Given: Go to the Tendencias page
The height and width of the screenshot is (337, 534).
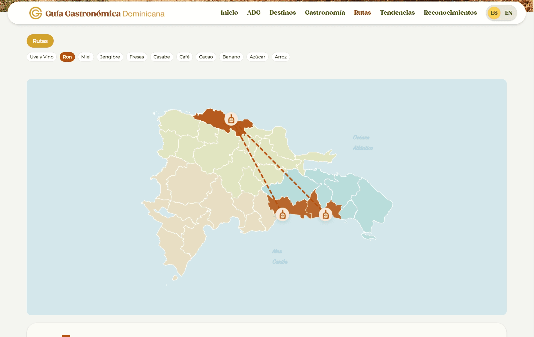Looking at the screenshot, I should (x=397, y=13).
